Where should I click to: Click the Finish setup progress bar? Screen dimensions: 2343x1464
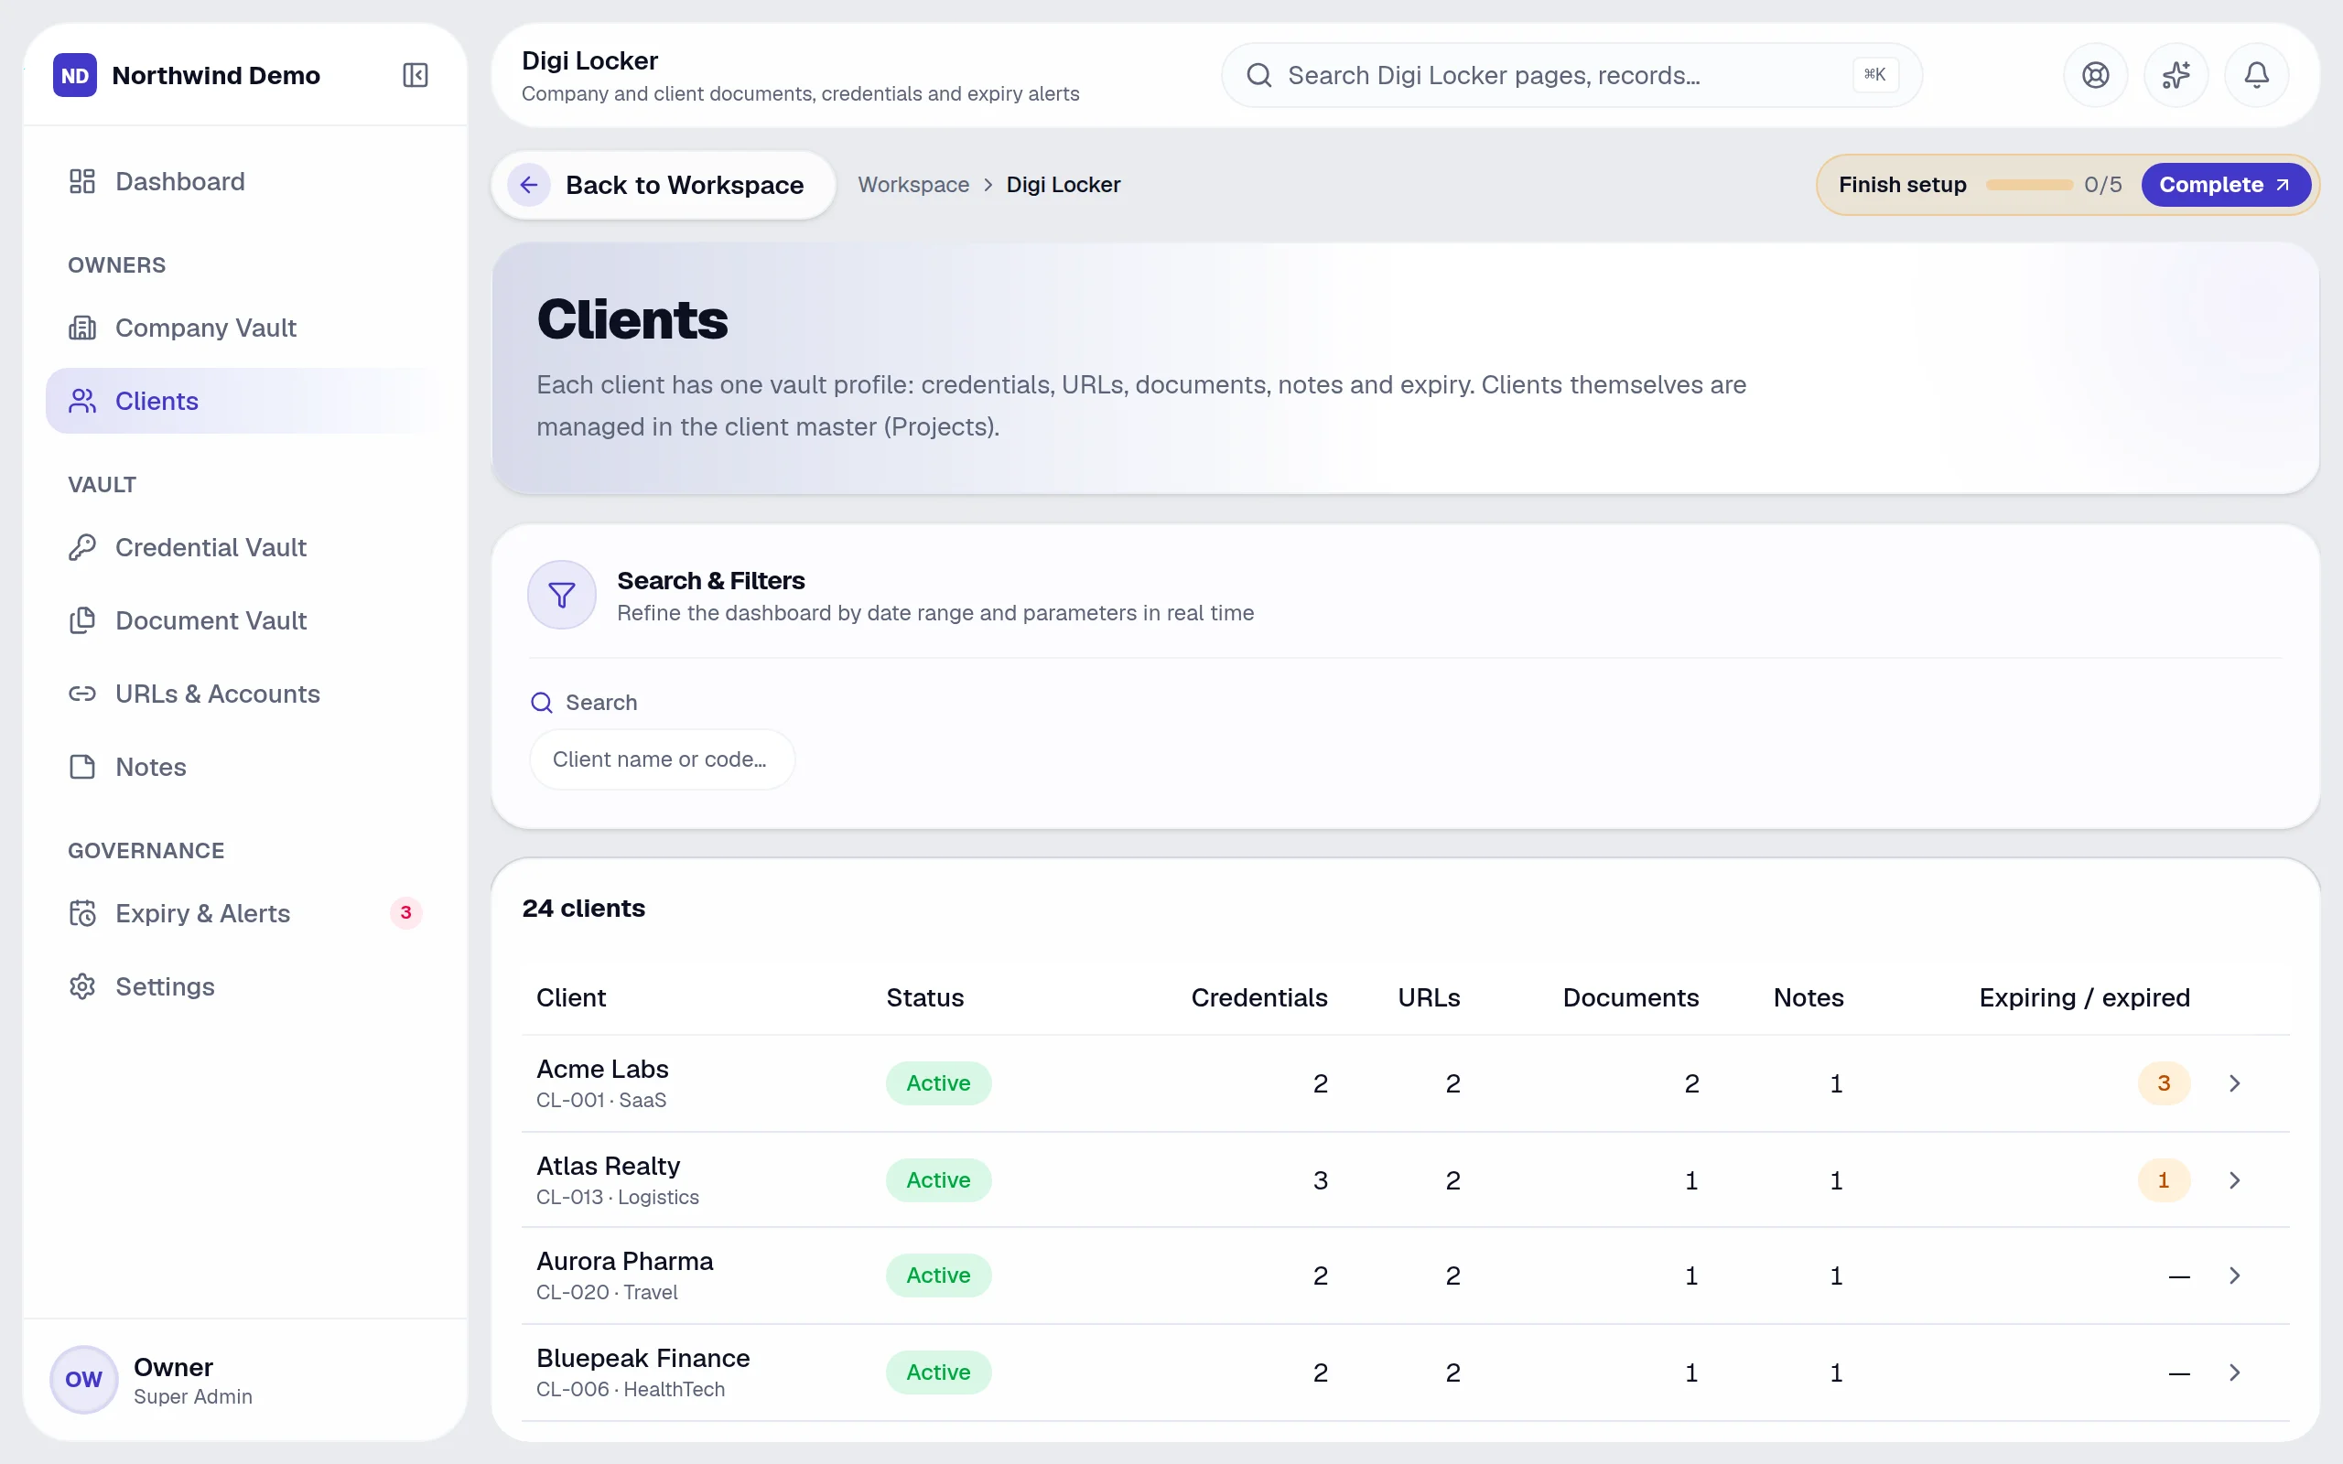tap(2029, 185)
